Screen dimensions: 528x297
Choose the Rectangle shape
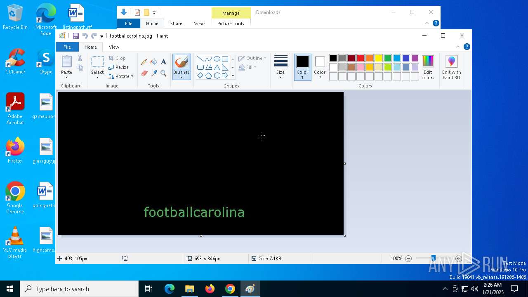[225, 59]
